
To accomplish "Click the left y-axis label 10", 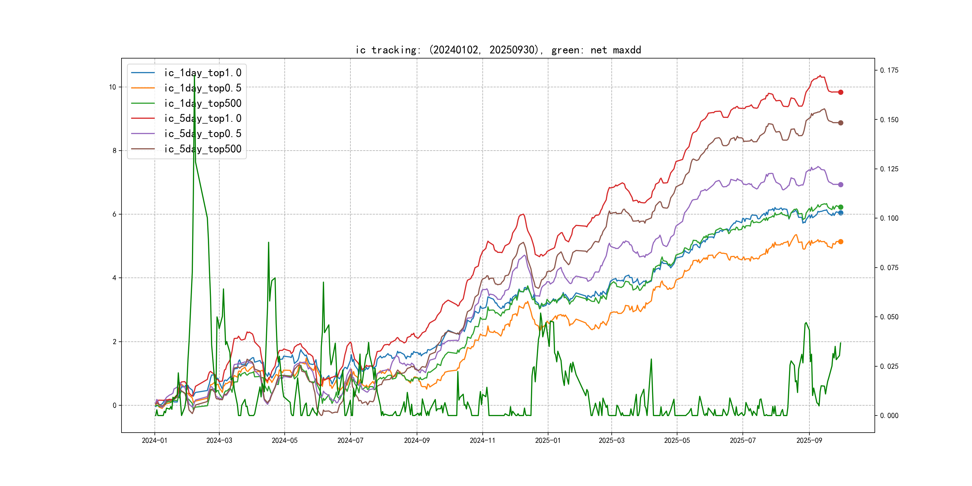I will [112, 87].
